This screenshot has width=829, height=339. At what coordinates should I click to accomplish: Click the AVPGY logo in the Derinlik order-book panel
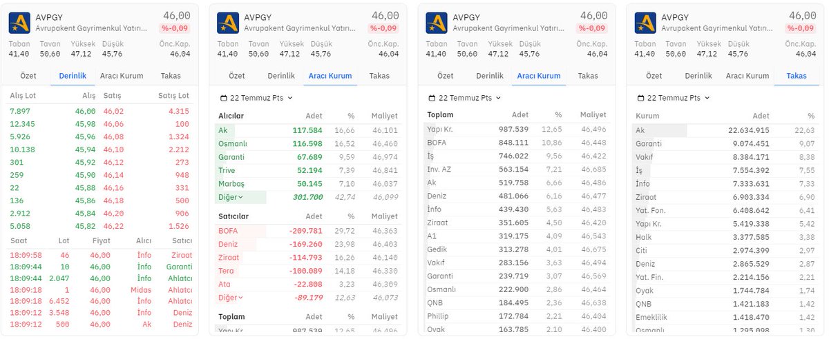point(19,23)
